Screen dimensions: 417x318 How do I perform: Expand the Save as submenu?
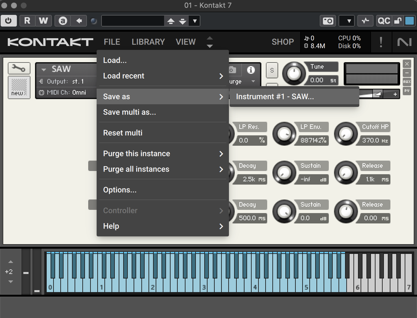click(163, 97)
